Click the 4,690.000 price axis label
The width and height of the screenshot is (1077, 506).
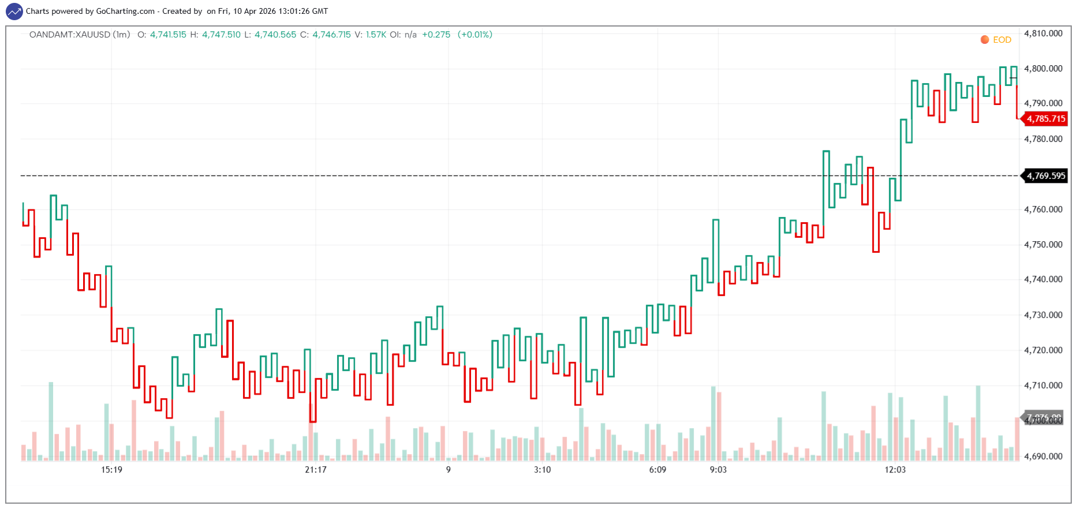(x=1043, y=456)
